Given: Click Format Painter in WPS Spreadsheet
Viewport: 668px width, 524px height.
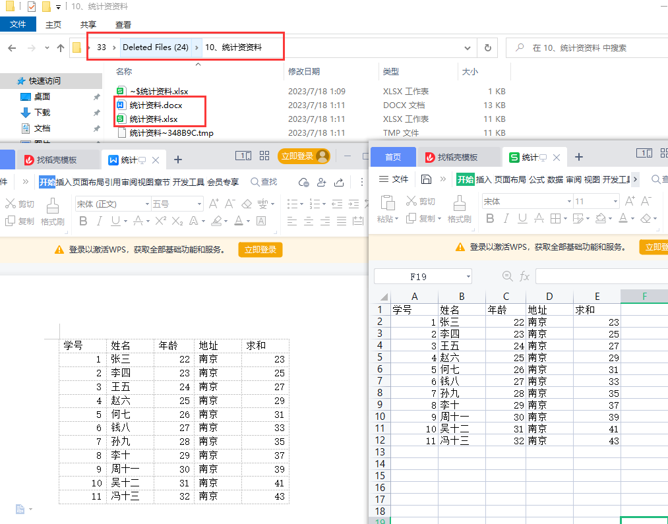Looking at the screenshot, I should coord(459,209).
